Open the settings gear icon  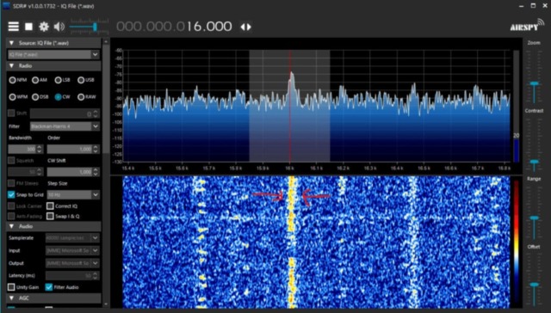click(44, 27)
